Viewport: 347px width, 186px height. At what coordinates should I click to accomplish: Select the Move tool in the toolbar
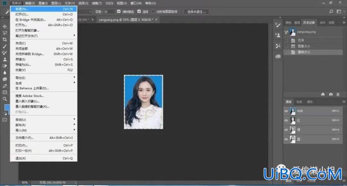pos(4,26)
